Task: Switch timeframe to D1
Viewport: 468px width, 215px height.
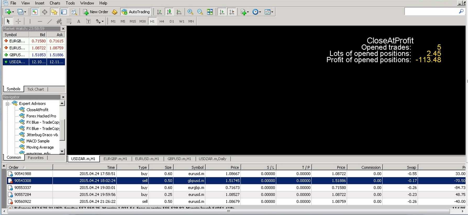Action: tap(172, 21)
